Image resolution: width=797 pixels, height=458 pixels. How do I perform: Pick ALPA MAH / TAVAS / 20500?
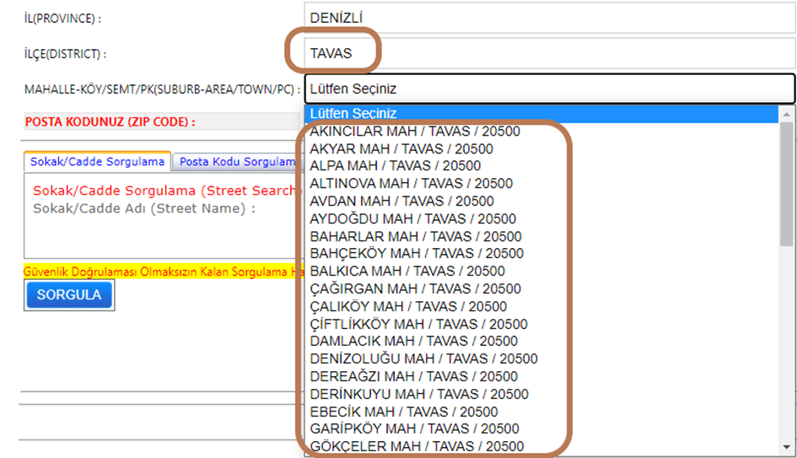tap(396, 166)
